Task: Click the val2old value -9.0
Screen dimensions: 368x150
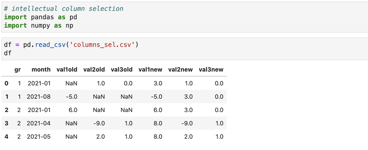Action: pyautogui.click(x=99, y=123)
